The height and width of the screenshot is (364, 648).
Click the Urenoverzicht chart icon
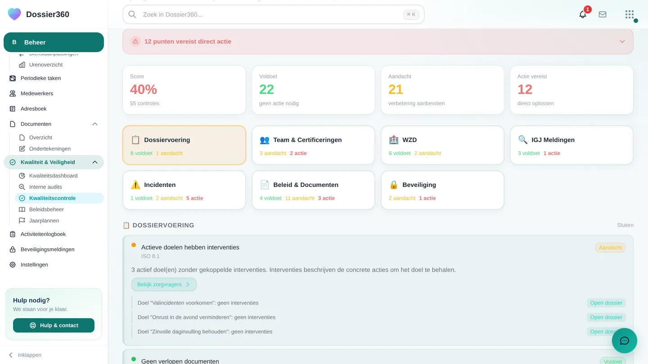point(22,65)
